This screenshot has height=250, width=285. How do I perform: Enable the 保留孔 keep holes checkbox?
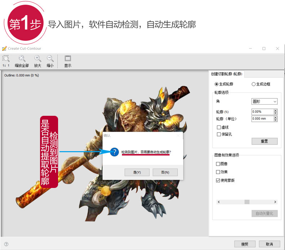pyautogui.click(x=219, y=134)
